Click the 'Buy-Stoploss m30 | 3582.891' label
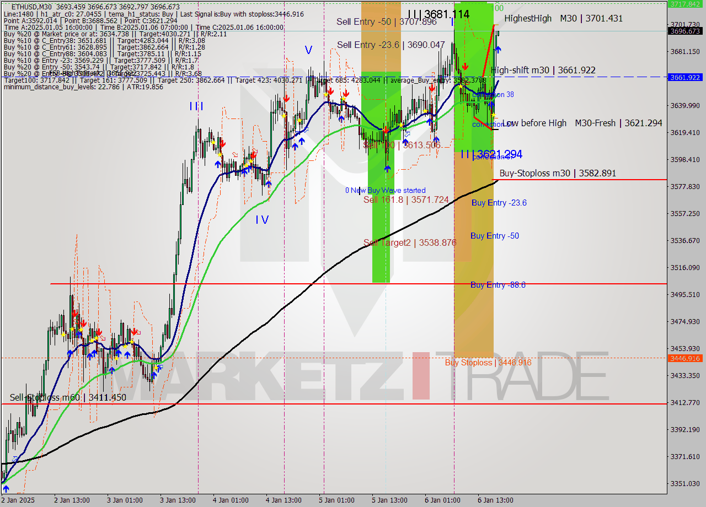Screen dimensions: 706x507 558,173
